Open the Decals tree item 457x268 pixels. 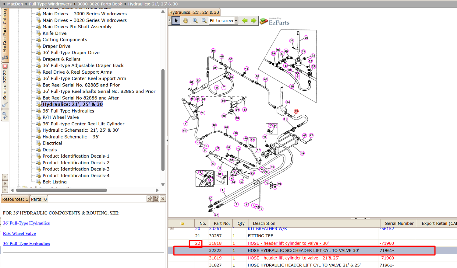click(50, 150)
